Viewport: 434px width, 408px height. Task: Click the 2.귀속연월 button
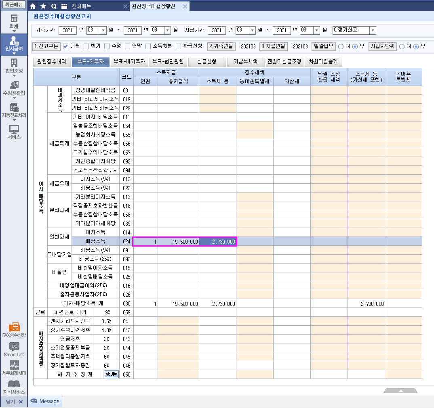click(x=221, y=46)
